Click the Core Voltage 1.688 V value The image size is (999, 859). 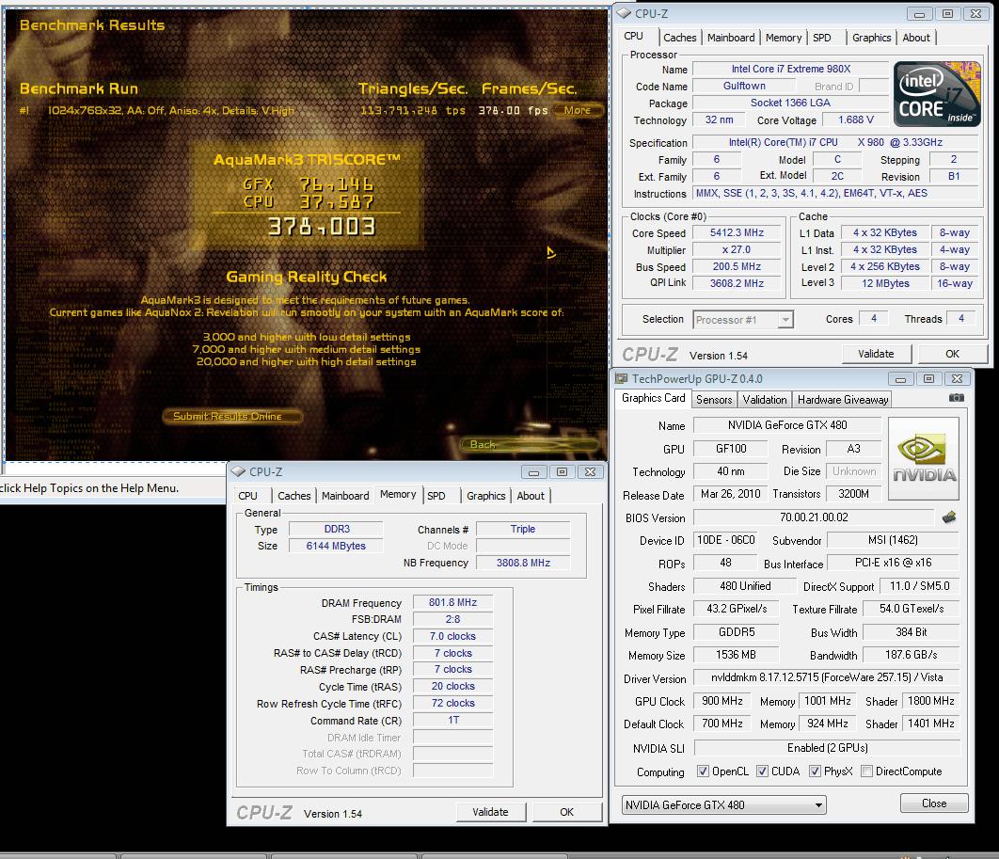click(856, 119)
